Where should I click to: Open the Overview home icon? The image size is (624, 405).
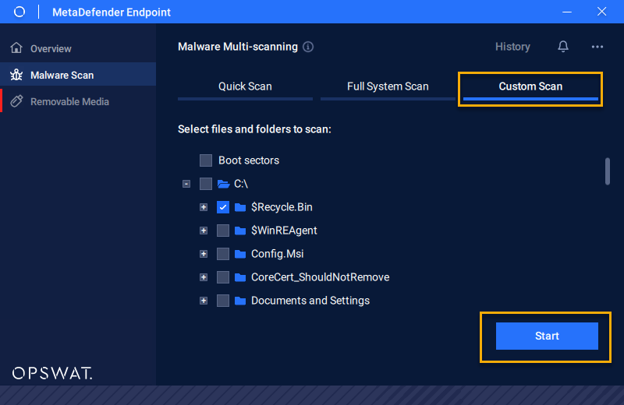click(16, 48)
